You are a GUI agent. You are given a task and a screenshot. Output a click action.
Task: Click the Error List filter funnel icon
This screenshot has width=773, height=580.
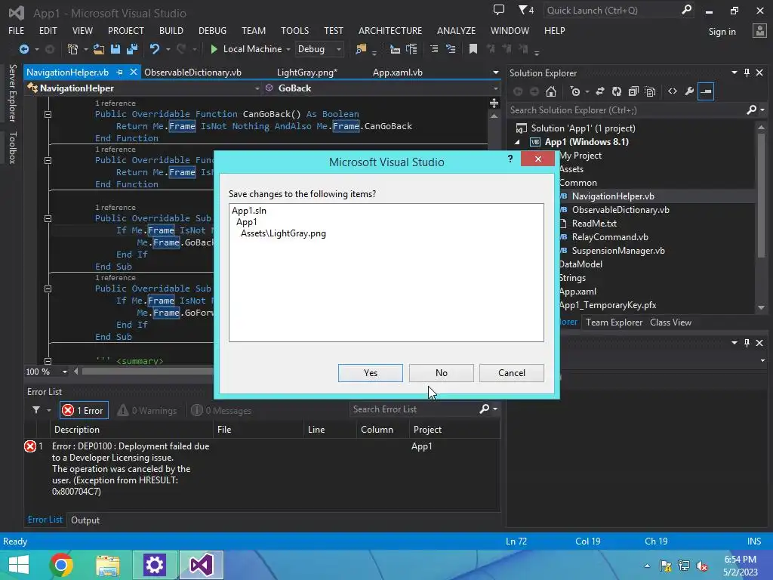pos(36,410)
